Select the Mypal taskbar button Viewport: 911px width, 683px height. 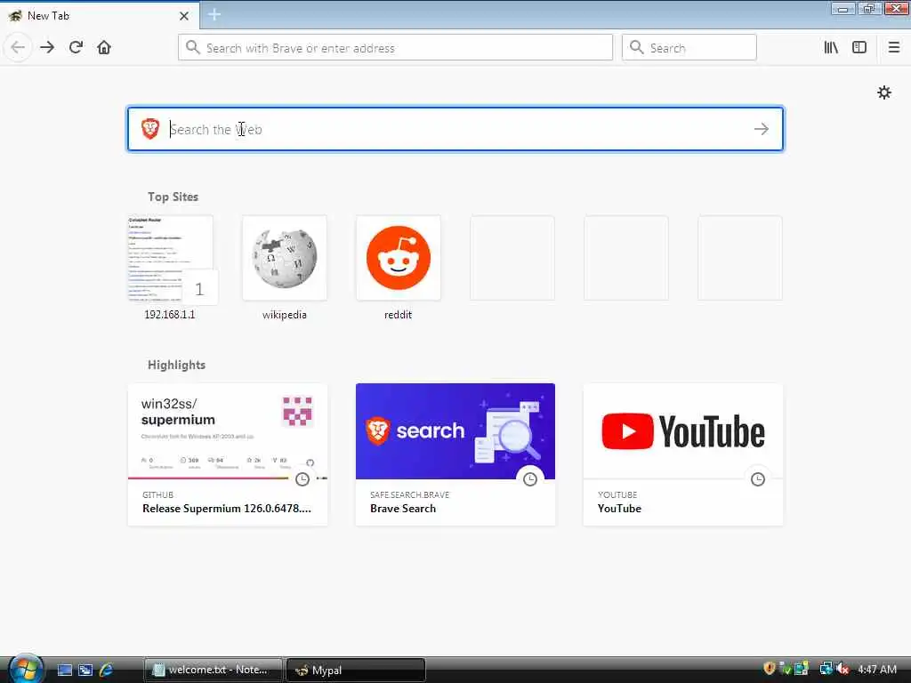[356, 670]
